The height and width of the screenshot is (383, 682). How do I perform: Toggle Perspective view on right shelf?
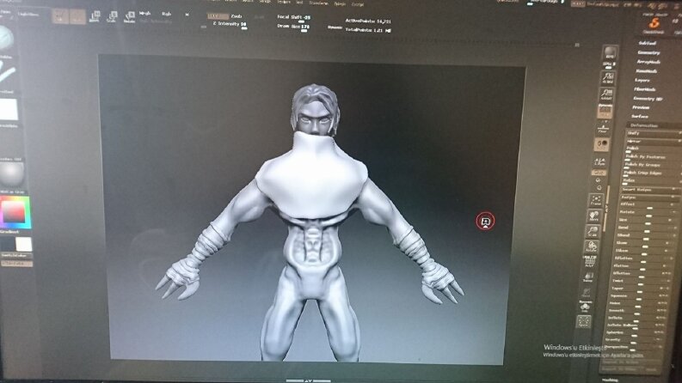605,111
